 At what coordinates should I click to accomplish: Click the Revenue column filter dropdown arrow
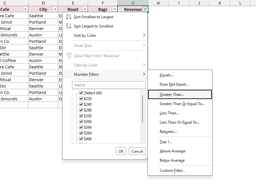click(145, 9)
